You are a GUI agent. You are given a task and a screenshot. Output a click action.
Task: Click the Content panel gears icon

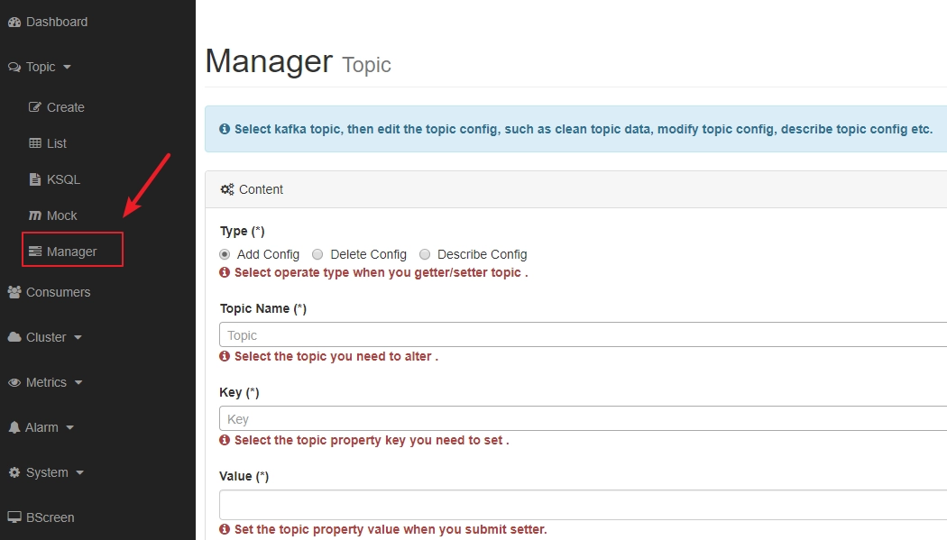[227, 189]
